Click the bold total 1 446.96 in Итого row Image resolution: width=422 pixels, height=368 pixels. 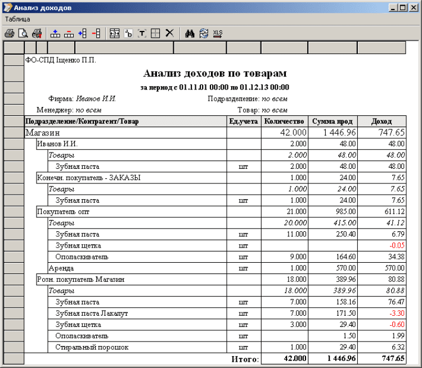pyautogui.click(x=342, y=358)
